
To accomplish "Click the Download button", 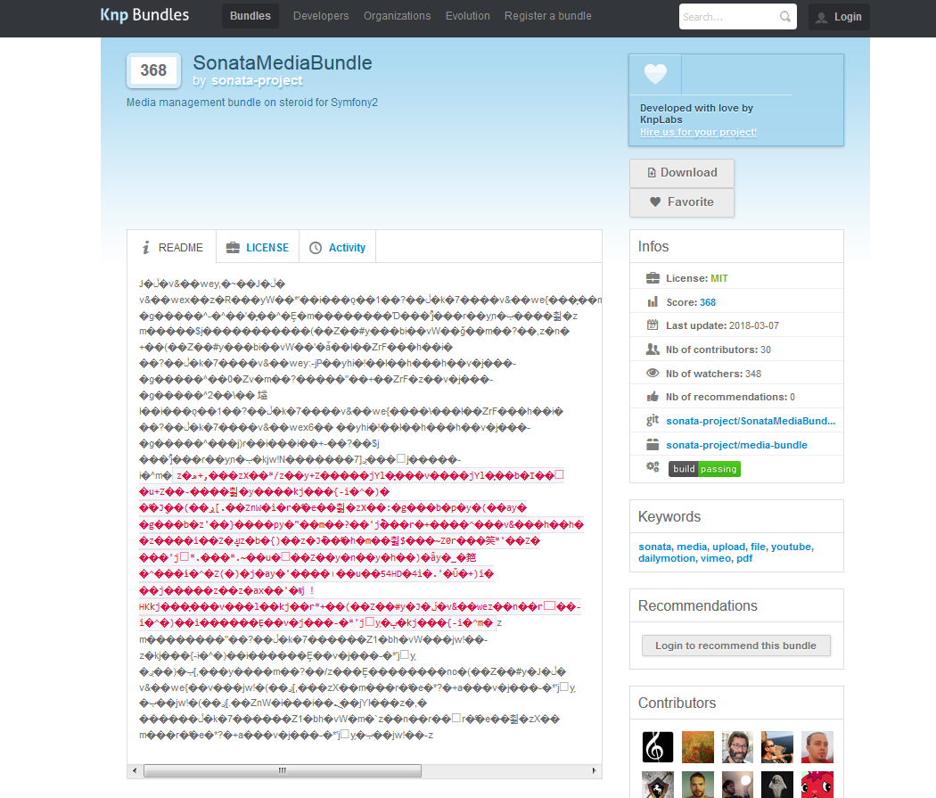I will [682, 172].
